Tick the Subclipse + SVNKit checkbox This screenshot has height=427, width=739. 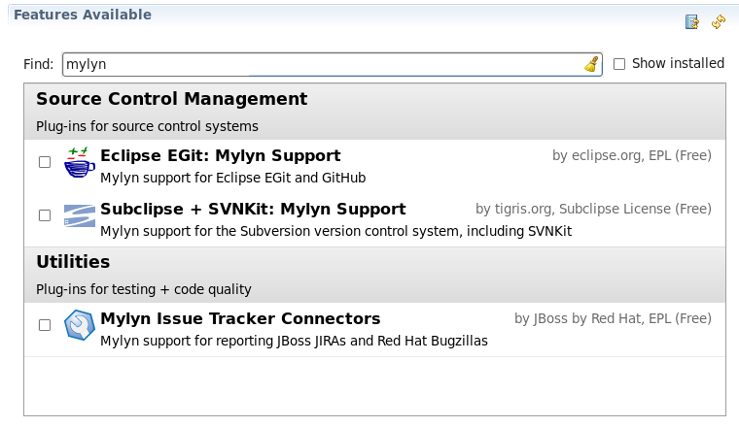click(x=45, y=215)
